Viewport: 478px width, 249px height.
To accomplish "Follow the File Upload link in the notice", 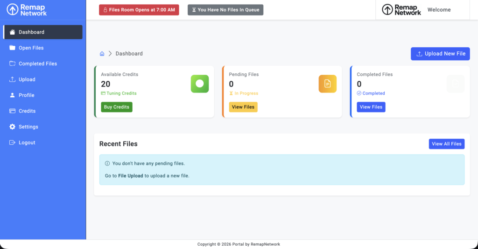I will (131, 176).
